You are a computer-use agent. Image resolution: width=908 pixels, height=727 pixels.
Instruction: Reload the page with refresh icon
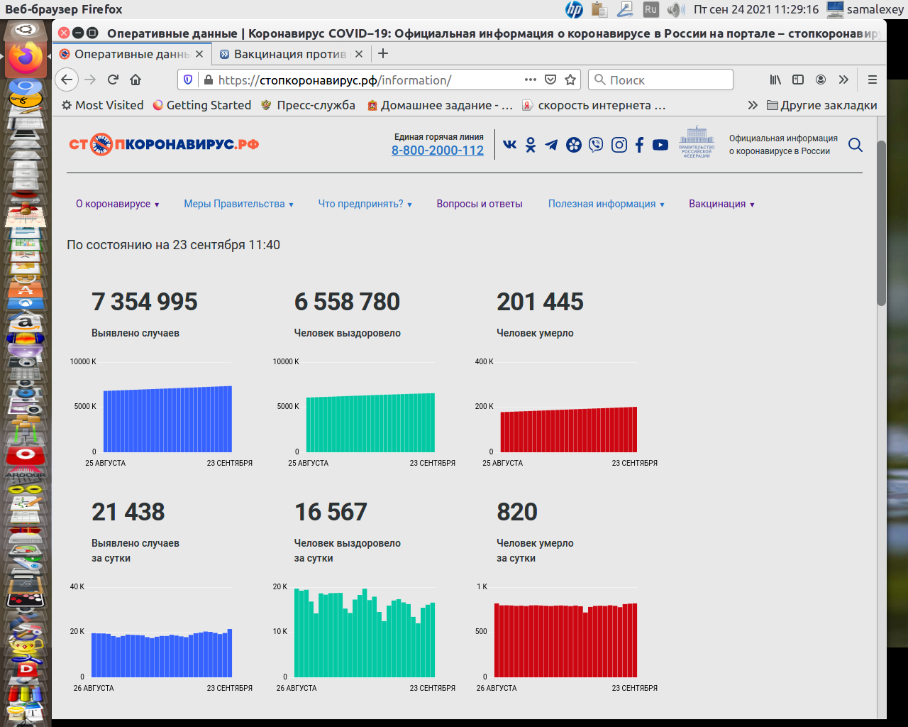pyautogui.click(x=113, y=80)
